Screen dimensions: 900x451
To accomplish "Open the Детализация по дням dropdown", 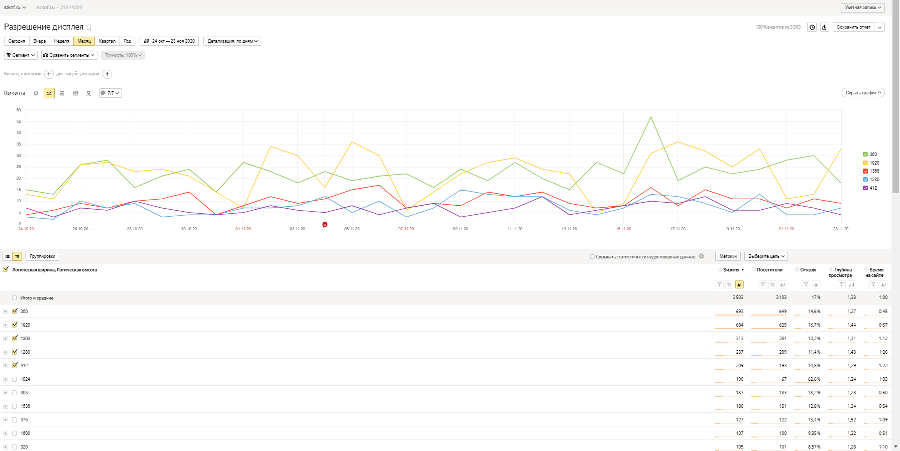I will pyautogui.click(x=232, y=41).
